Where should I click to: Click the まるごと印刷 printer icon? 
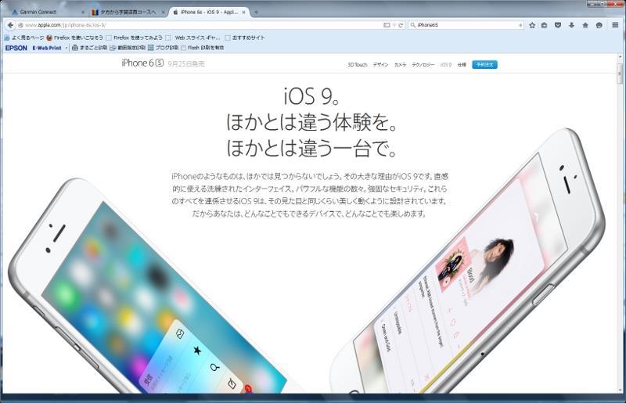coord(74,48)
